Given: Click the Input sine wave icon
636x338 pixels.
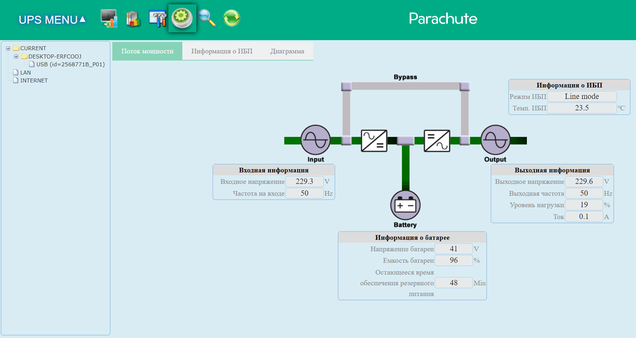Looking at the screenshot, I should (x=315, y=140).
